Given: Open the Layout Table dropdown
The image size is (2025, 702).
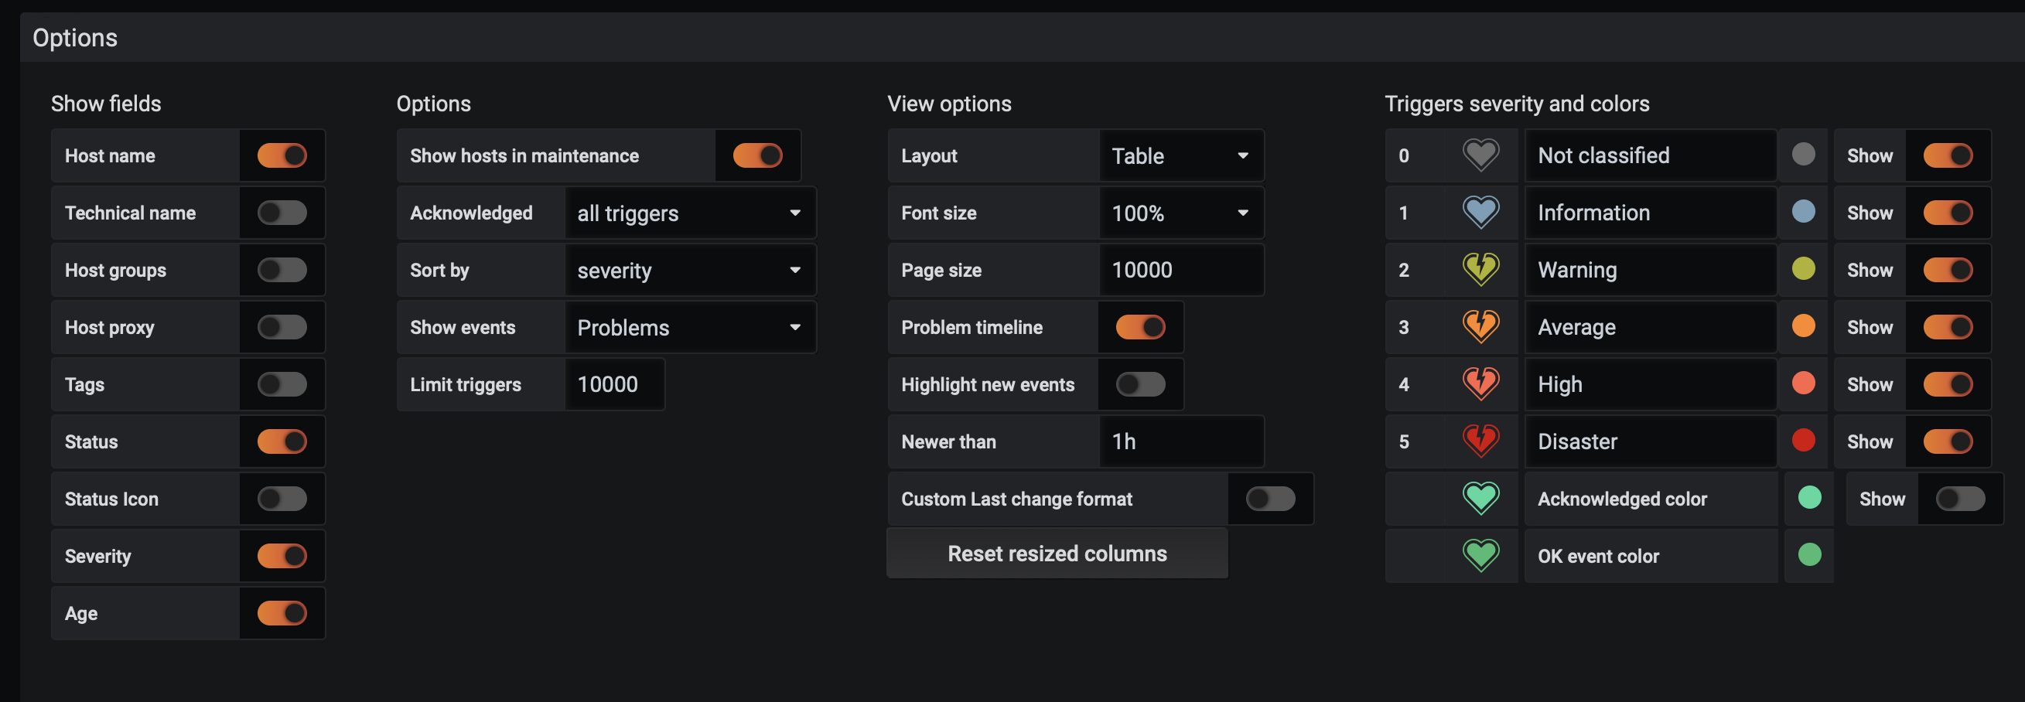Looking at the screenshot, I should click(x=1182, y=155).
